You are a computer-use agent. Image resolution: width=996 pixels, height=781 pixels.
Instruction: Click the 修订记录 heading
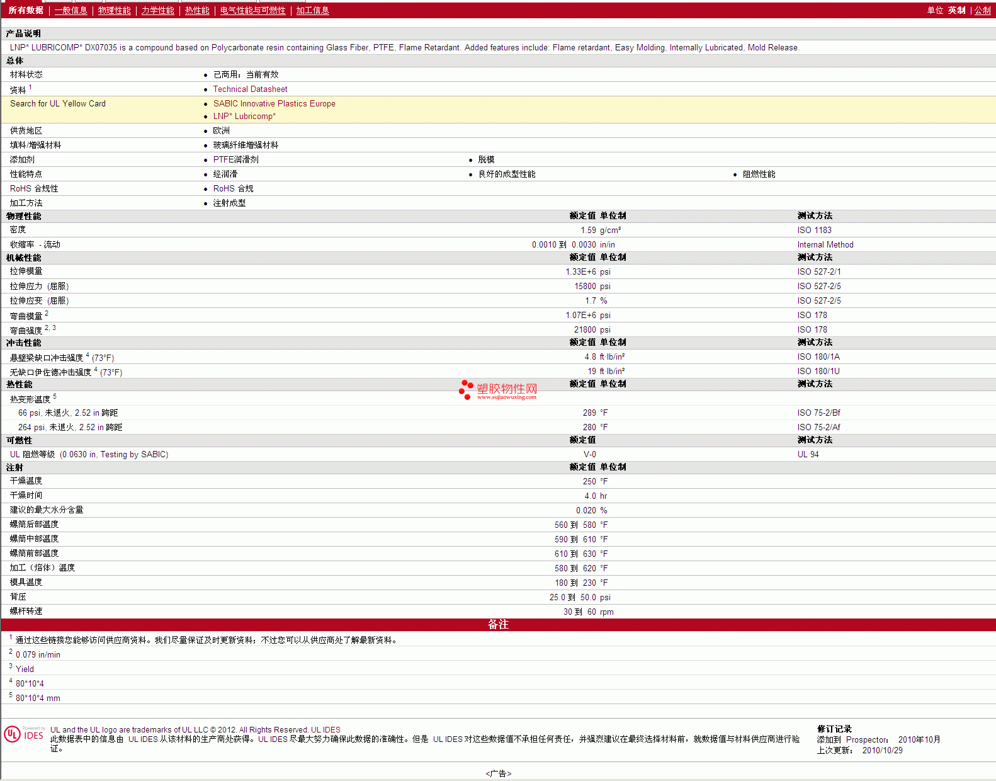pos(834,729)
